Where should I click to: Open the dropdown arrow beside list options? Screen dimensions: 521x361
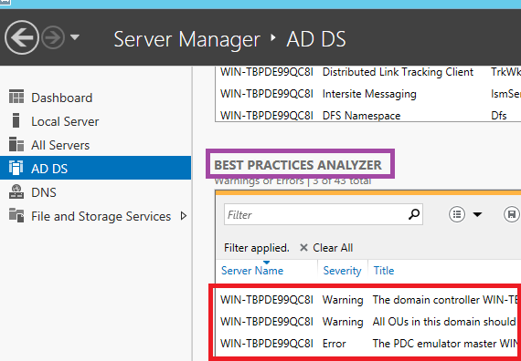pyautogui.click(x=477, y=215)
